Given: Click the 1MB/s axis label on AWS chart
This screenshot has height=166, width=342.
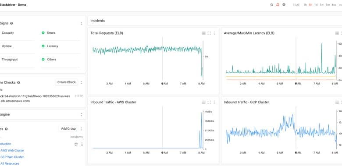Looking at the screenshot, I should (x=208, y=112).
